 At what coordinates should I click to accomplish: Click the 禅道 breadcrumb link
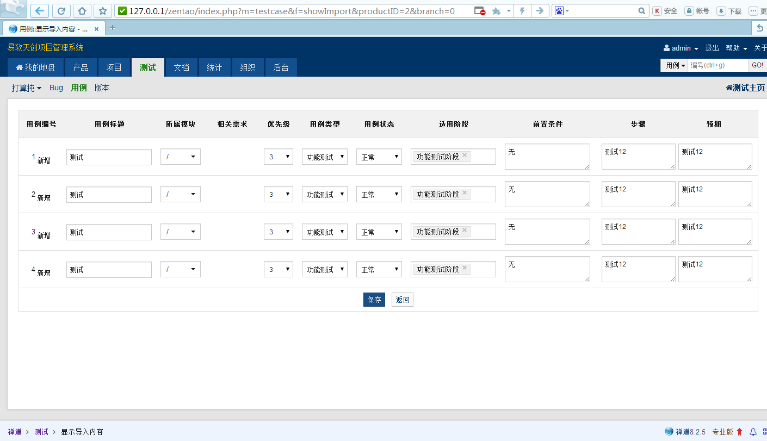coord(15,432)
